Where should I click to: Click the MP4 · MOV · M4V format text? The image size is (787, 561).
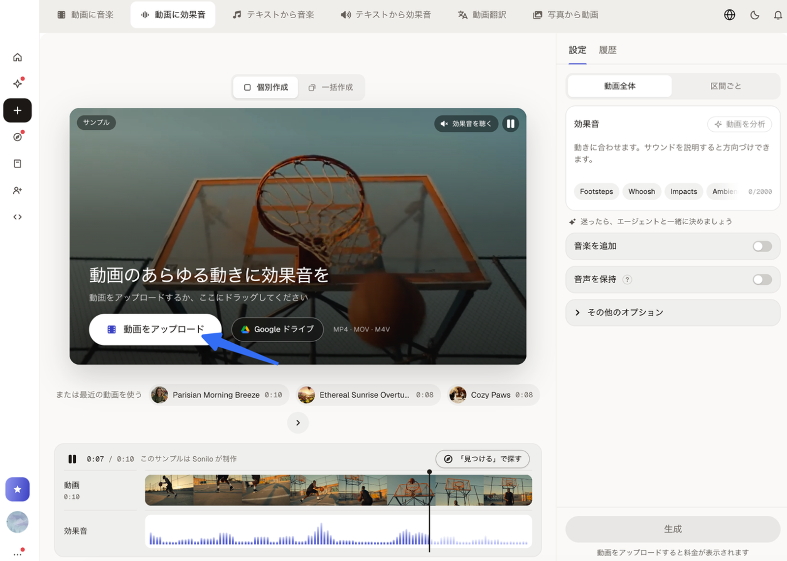(x=362, y=329)
